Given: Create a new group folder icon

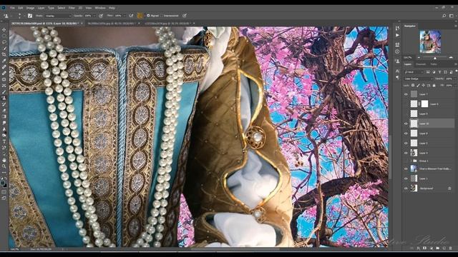Looking at the screenshot, I should pos(437,248).
